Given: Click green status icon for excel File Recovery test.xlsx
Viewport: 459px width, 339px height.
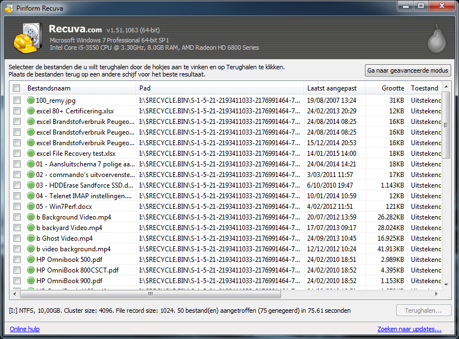Looking at the screenshot, I should coord(31,153).
